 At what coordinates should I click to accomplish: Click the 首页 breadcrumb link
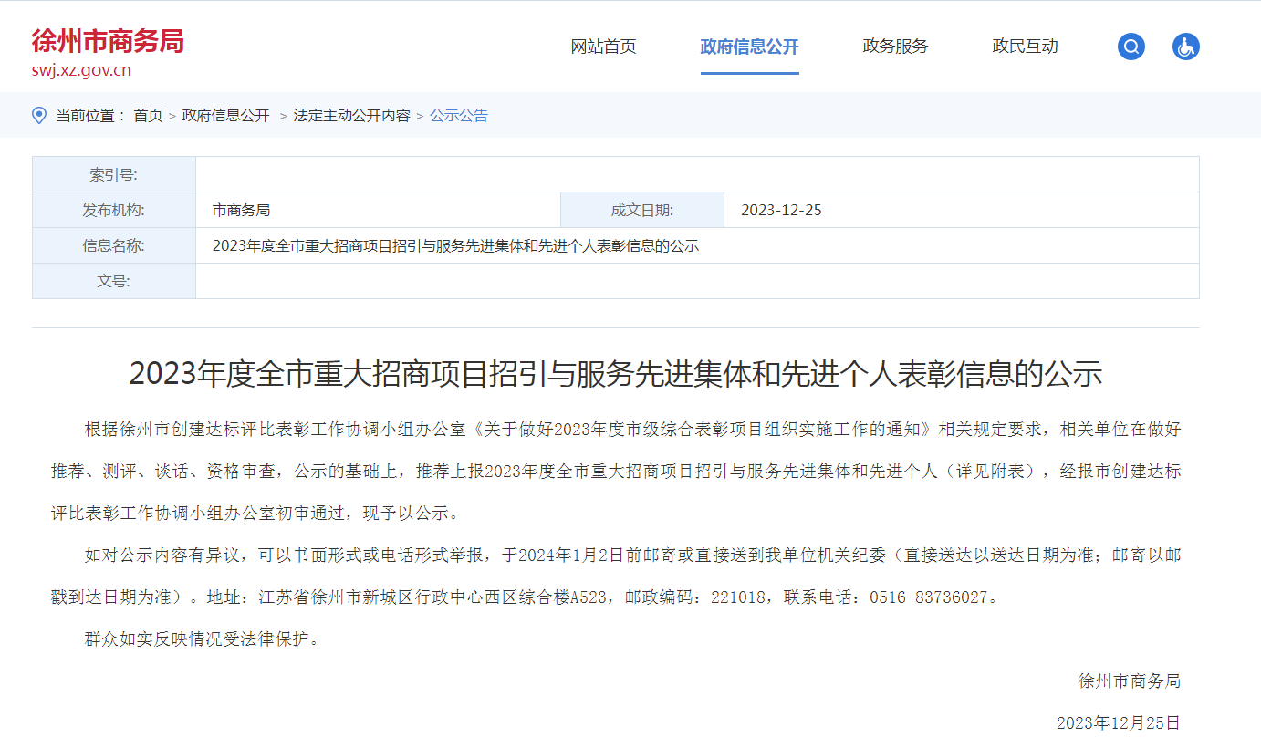pyautogui.click(x=148, y=116)
